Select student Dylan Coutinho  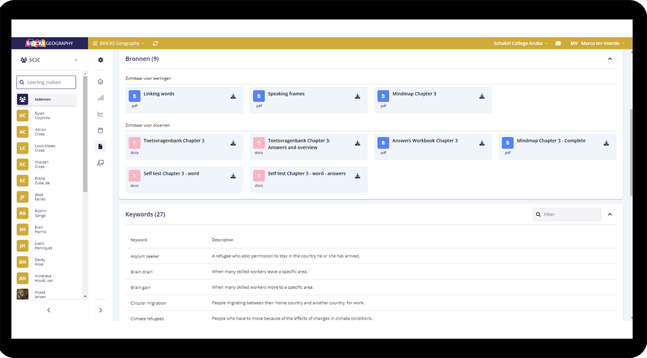click(42, 116)
